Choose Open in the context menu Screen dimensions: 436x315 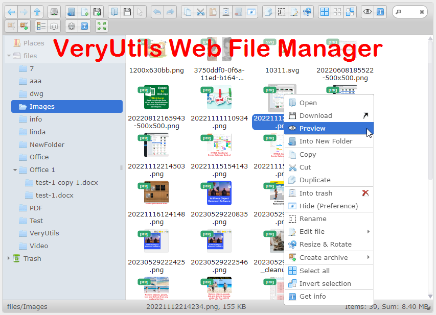(329, 103)
